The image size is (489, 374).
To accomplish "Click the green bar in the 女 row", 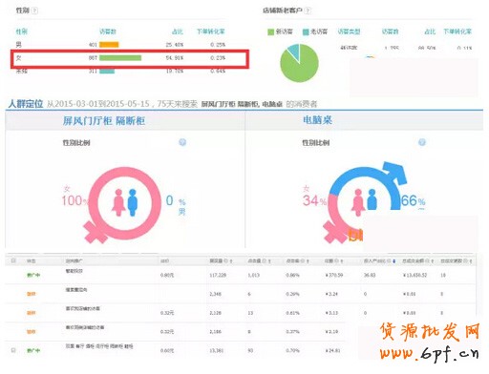I will [x=120, y=58].
